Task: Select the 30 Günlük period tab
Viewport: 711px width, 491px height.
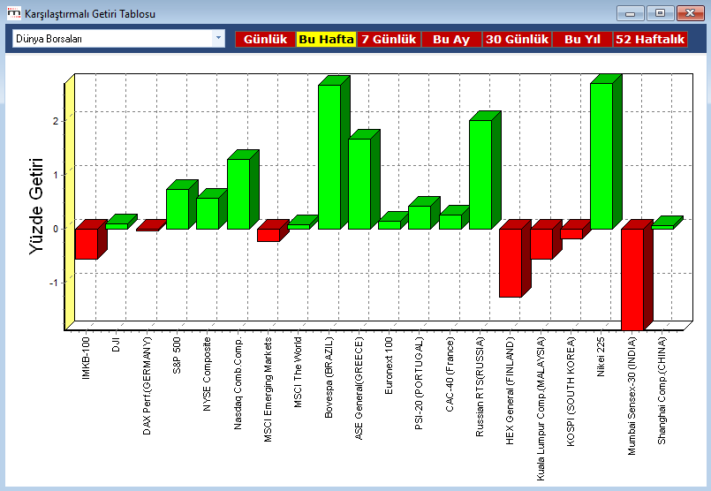Action: tap(517, 39)
